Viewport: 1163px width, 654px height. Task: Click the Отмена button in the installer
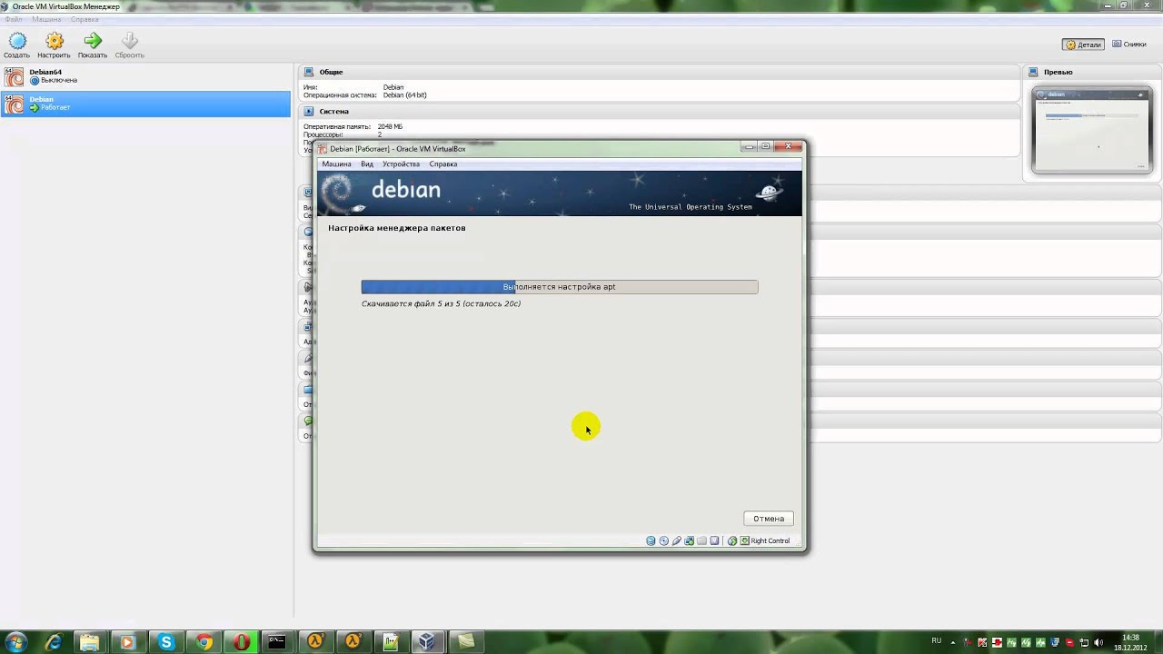tap(769, 519)
